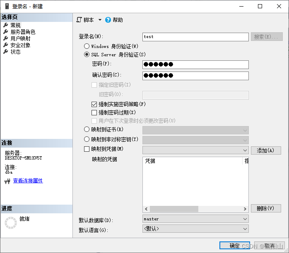
Task: Click the wrench icon beside 服务器角色
Action: click(6, 32)
